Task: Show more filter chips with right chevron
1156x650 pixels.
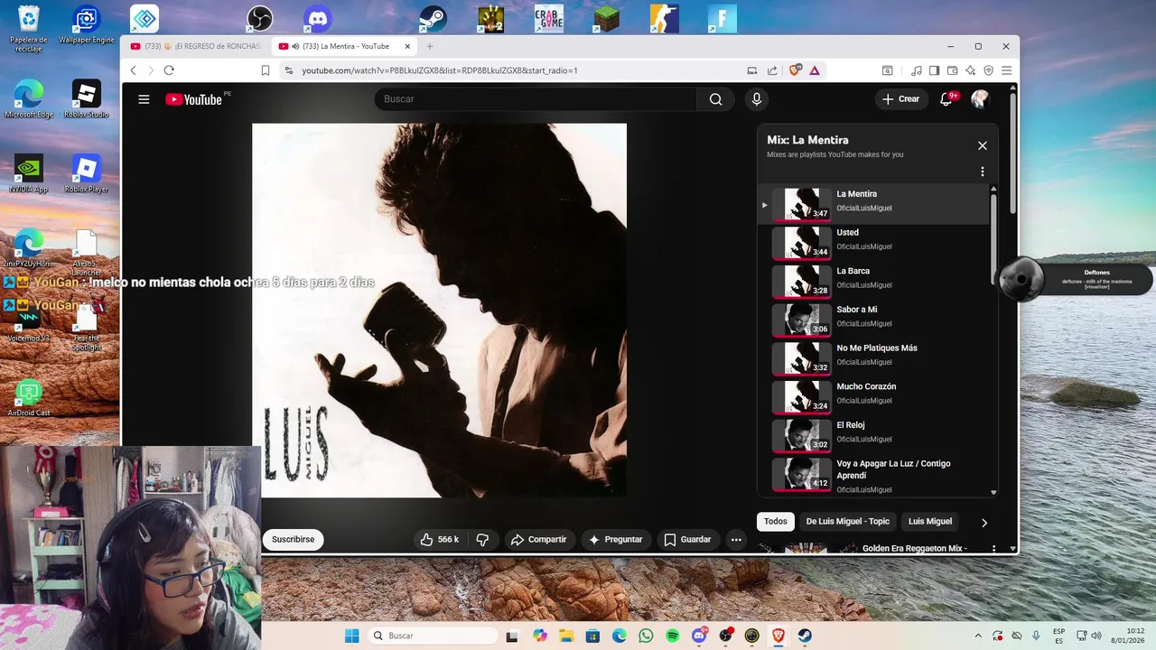Action: click(x=984, y=523)
